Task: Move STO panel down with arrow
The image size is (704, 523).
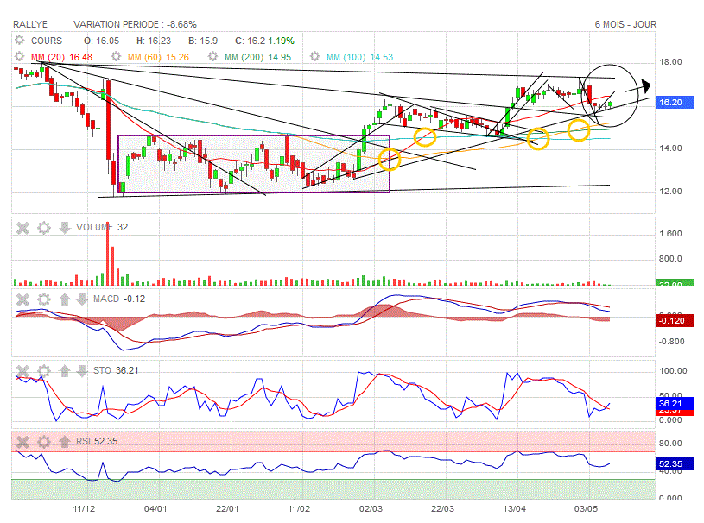Action: coord(82,371)
